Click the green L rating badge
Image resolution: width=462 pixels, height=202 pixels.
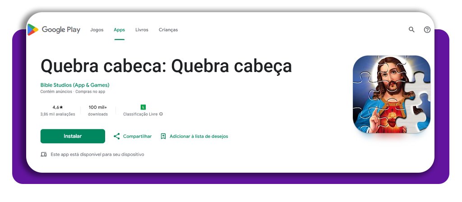[143, 107]
